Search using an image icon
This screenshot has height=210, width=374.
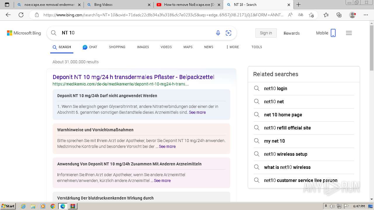[228, 33]
